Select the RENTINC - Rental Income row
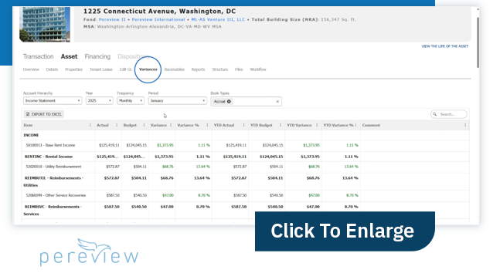Screen dimensions: 500x280 245,157
